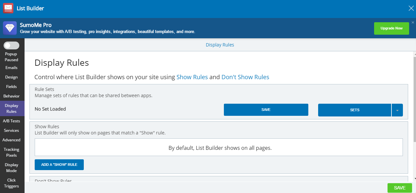Click ADD A "SHOW" RULE button
This screenshot has width=416, height=193.
point(59,165)
